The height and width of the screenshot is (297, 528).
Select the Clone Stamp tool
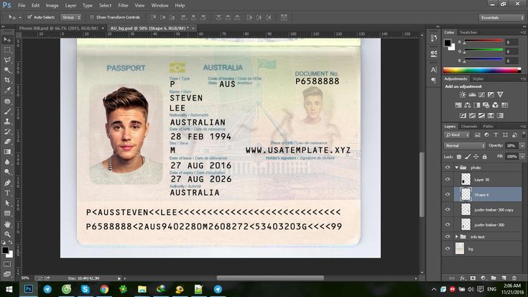coord(7,122)
